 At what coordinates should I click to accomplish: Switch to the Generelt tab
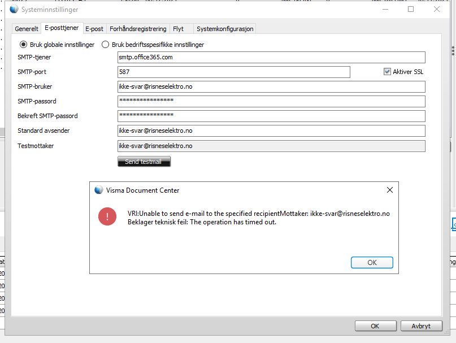[27, 29]
